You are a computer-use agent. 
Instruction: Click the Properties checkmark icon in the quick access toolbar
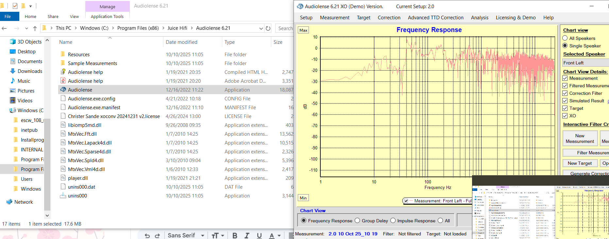(15, 6)
